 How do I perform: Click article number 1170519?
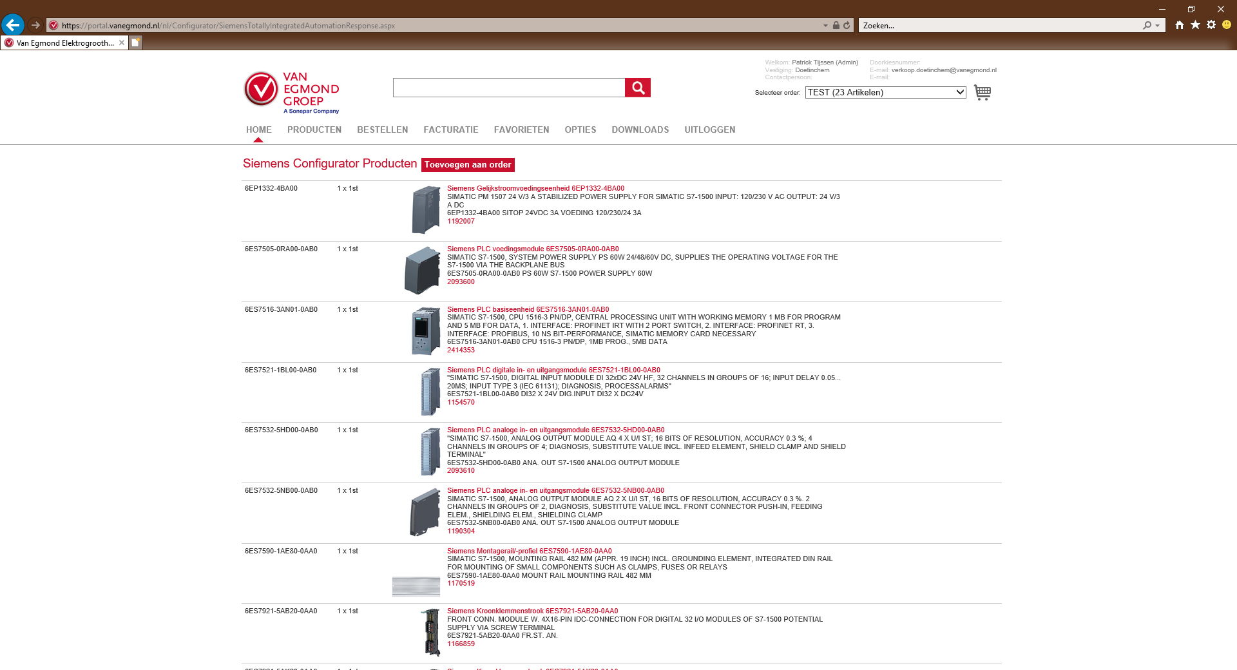tap(461, 584)
